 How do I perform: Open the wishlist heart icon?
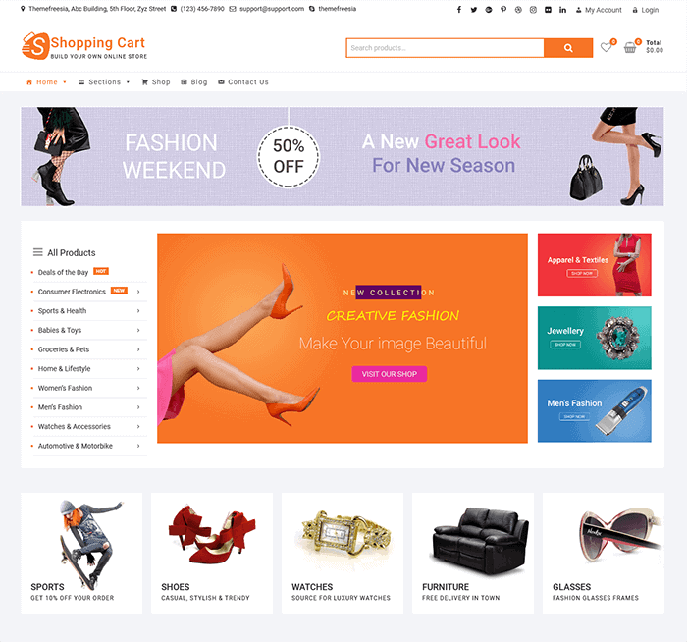(x=606, y=47)
